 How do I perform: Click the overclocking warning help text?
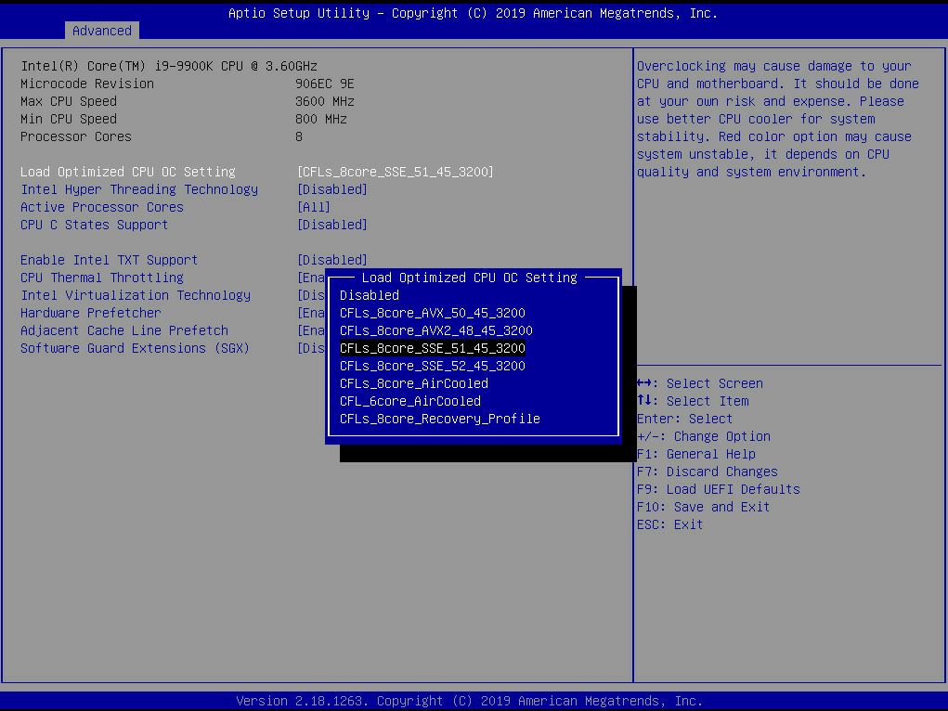tap(777, 119)
